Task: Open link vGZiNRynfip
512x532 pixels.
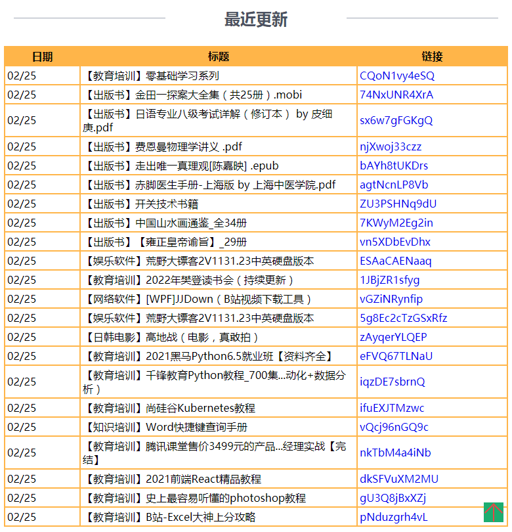Action: [391, 299]
